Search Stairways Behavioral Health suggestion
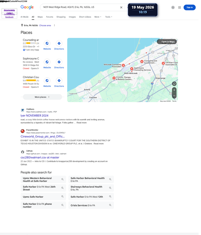The width and height of the screenshot is (201, 235). pos(91,188)
